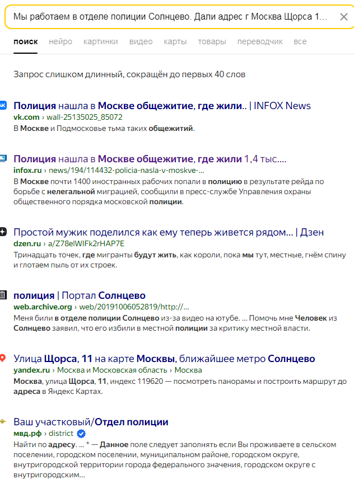Viewport: 354px width, 479px height.
Task: Follow the dzen.ru domain link
Action: (x=27, y=243)
